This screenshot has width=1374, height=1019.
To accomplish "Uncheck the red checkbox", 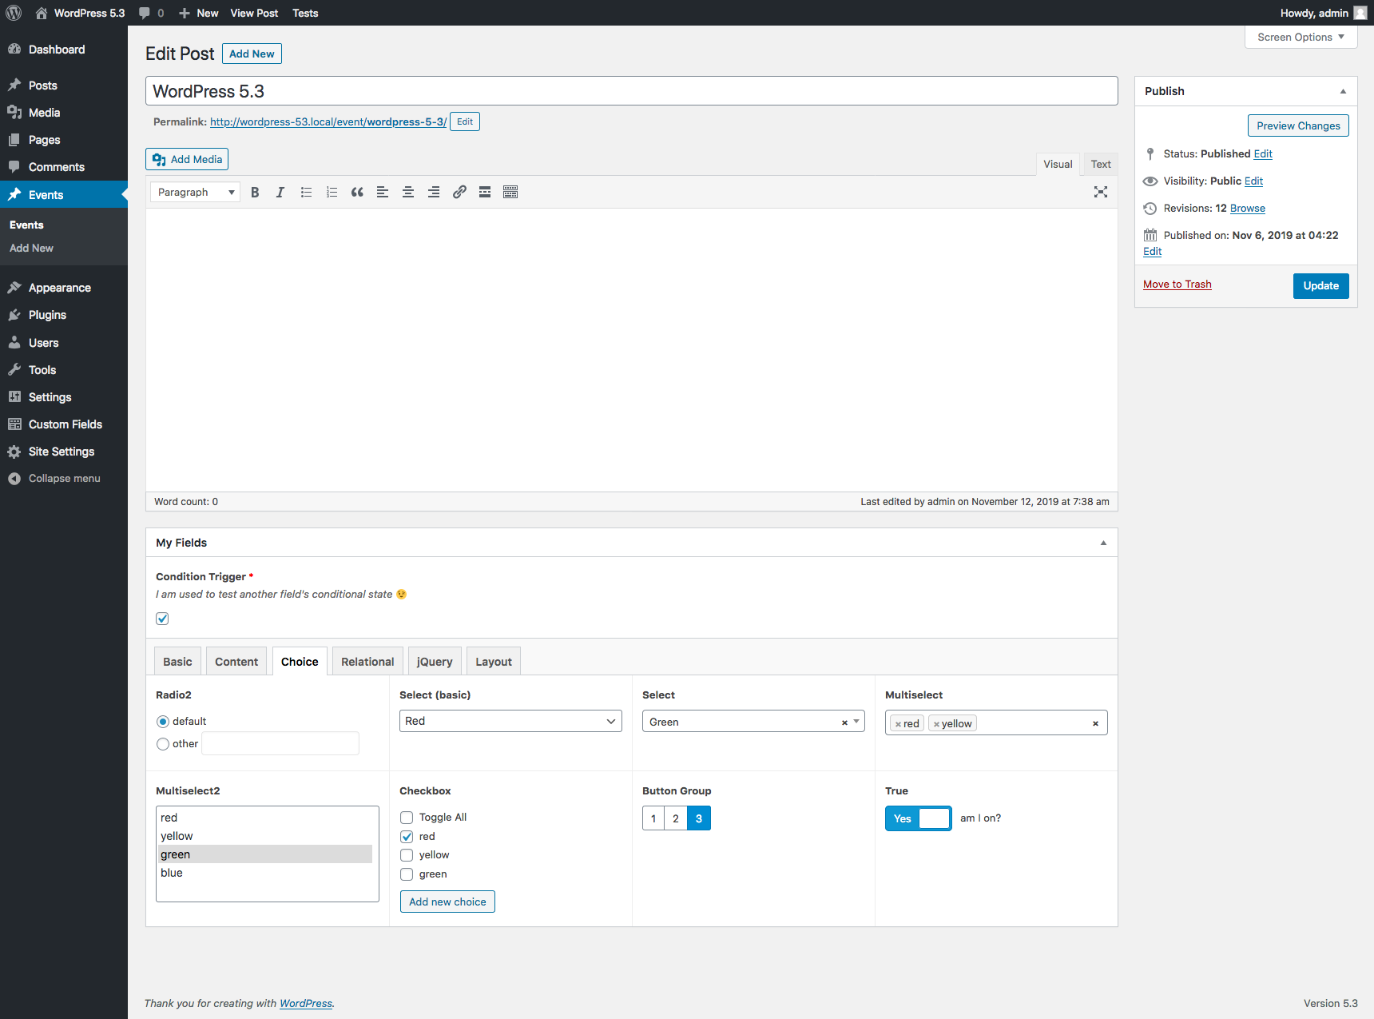I will pos(407,837).
